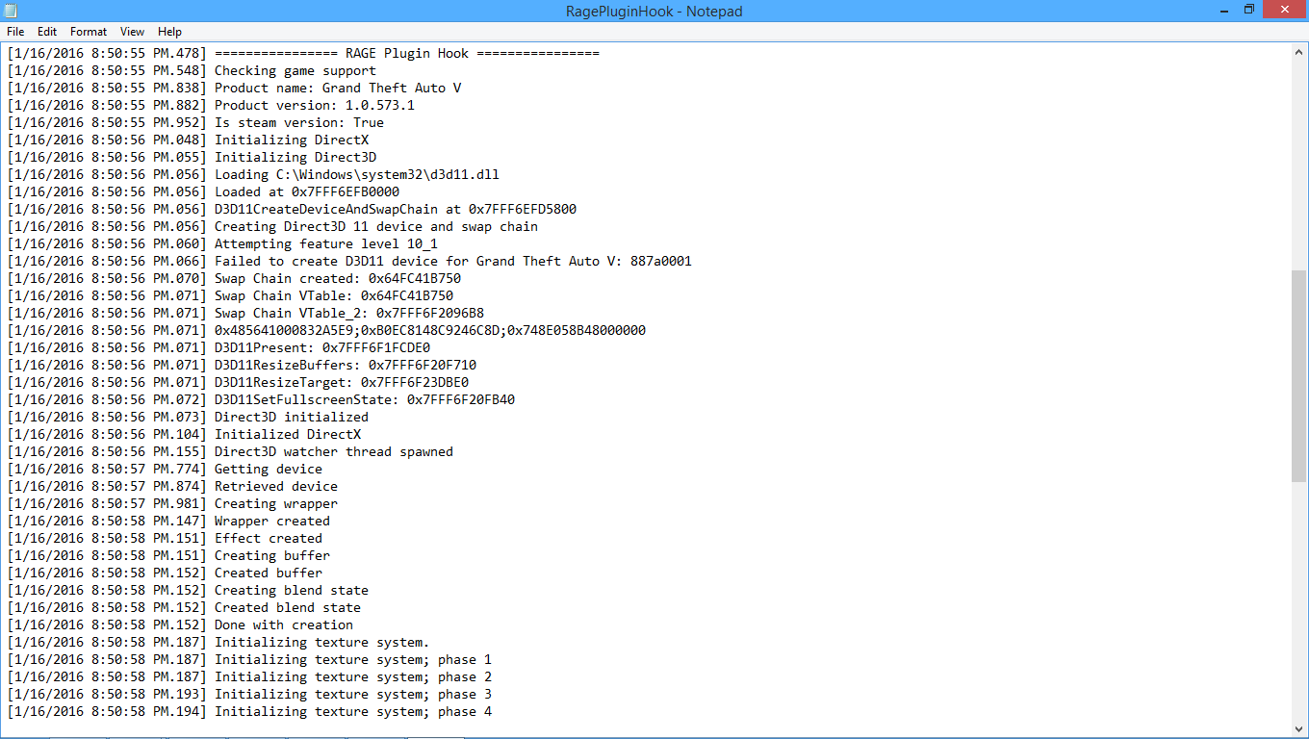Screen dimensions: 1309x739
Task: Click the 'Created buffer' line
Action: (x=165, y=573)
